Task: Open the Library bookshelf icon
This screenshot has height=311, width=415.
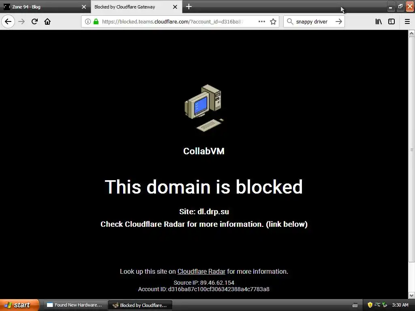Action: coord(379,21)
